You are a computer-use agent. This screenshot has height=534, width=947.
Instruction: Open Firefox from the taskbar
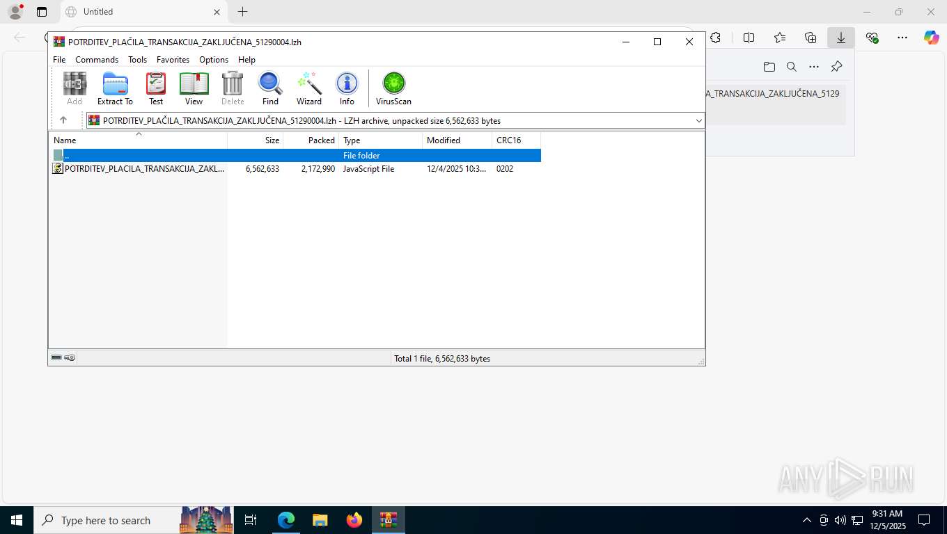point(354,520)
